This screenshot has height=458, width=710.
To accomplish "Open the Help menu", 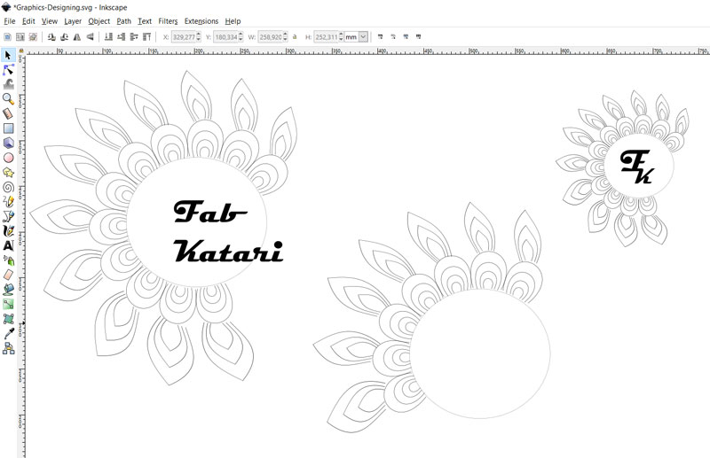I will coord(233,21).
